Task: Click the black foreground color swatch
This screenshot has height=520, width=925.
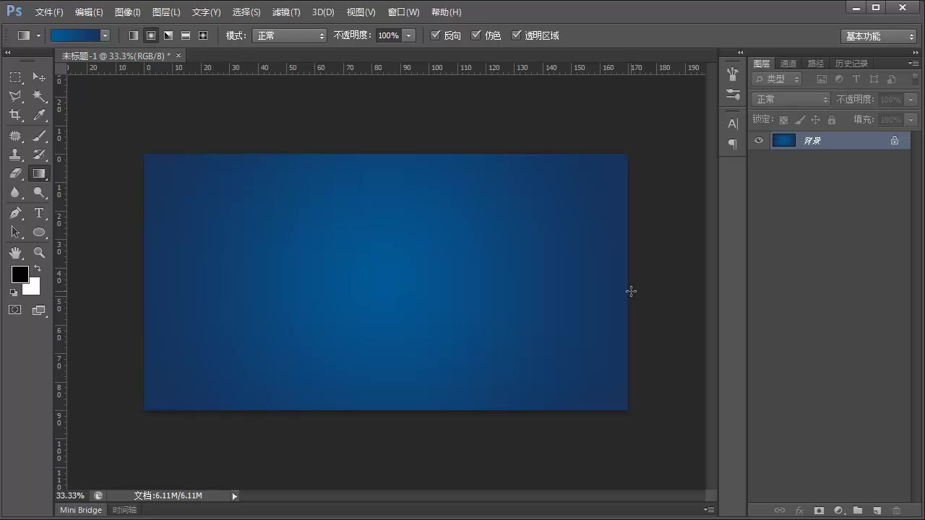Action: pos(20,274)
